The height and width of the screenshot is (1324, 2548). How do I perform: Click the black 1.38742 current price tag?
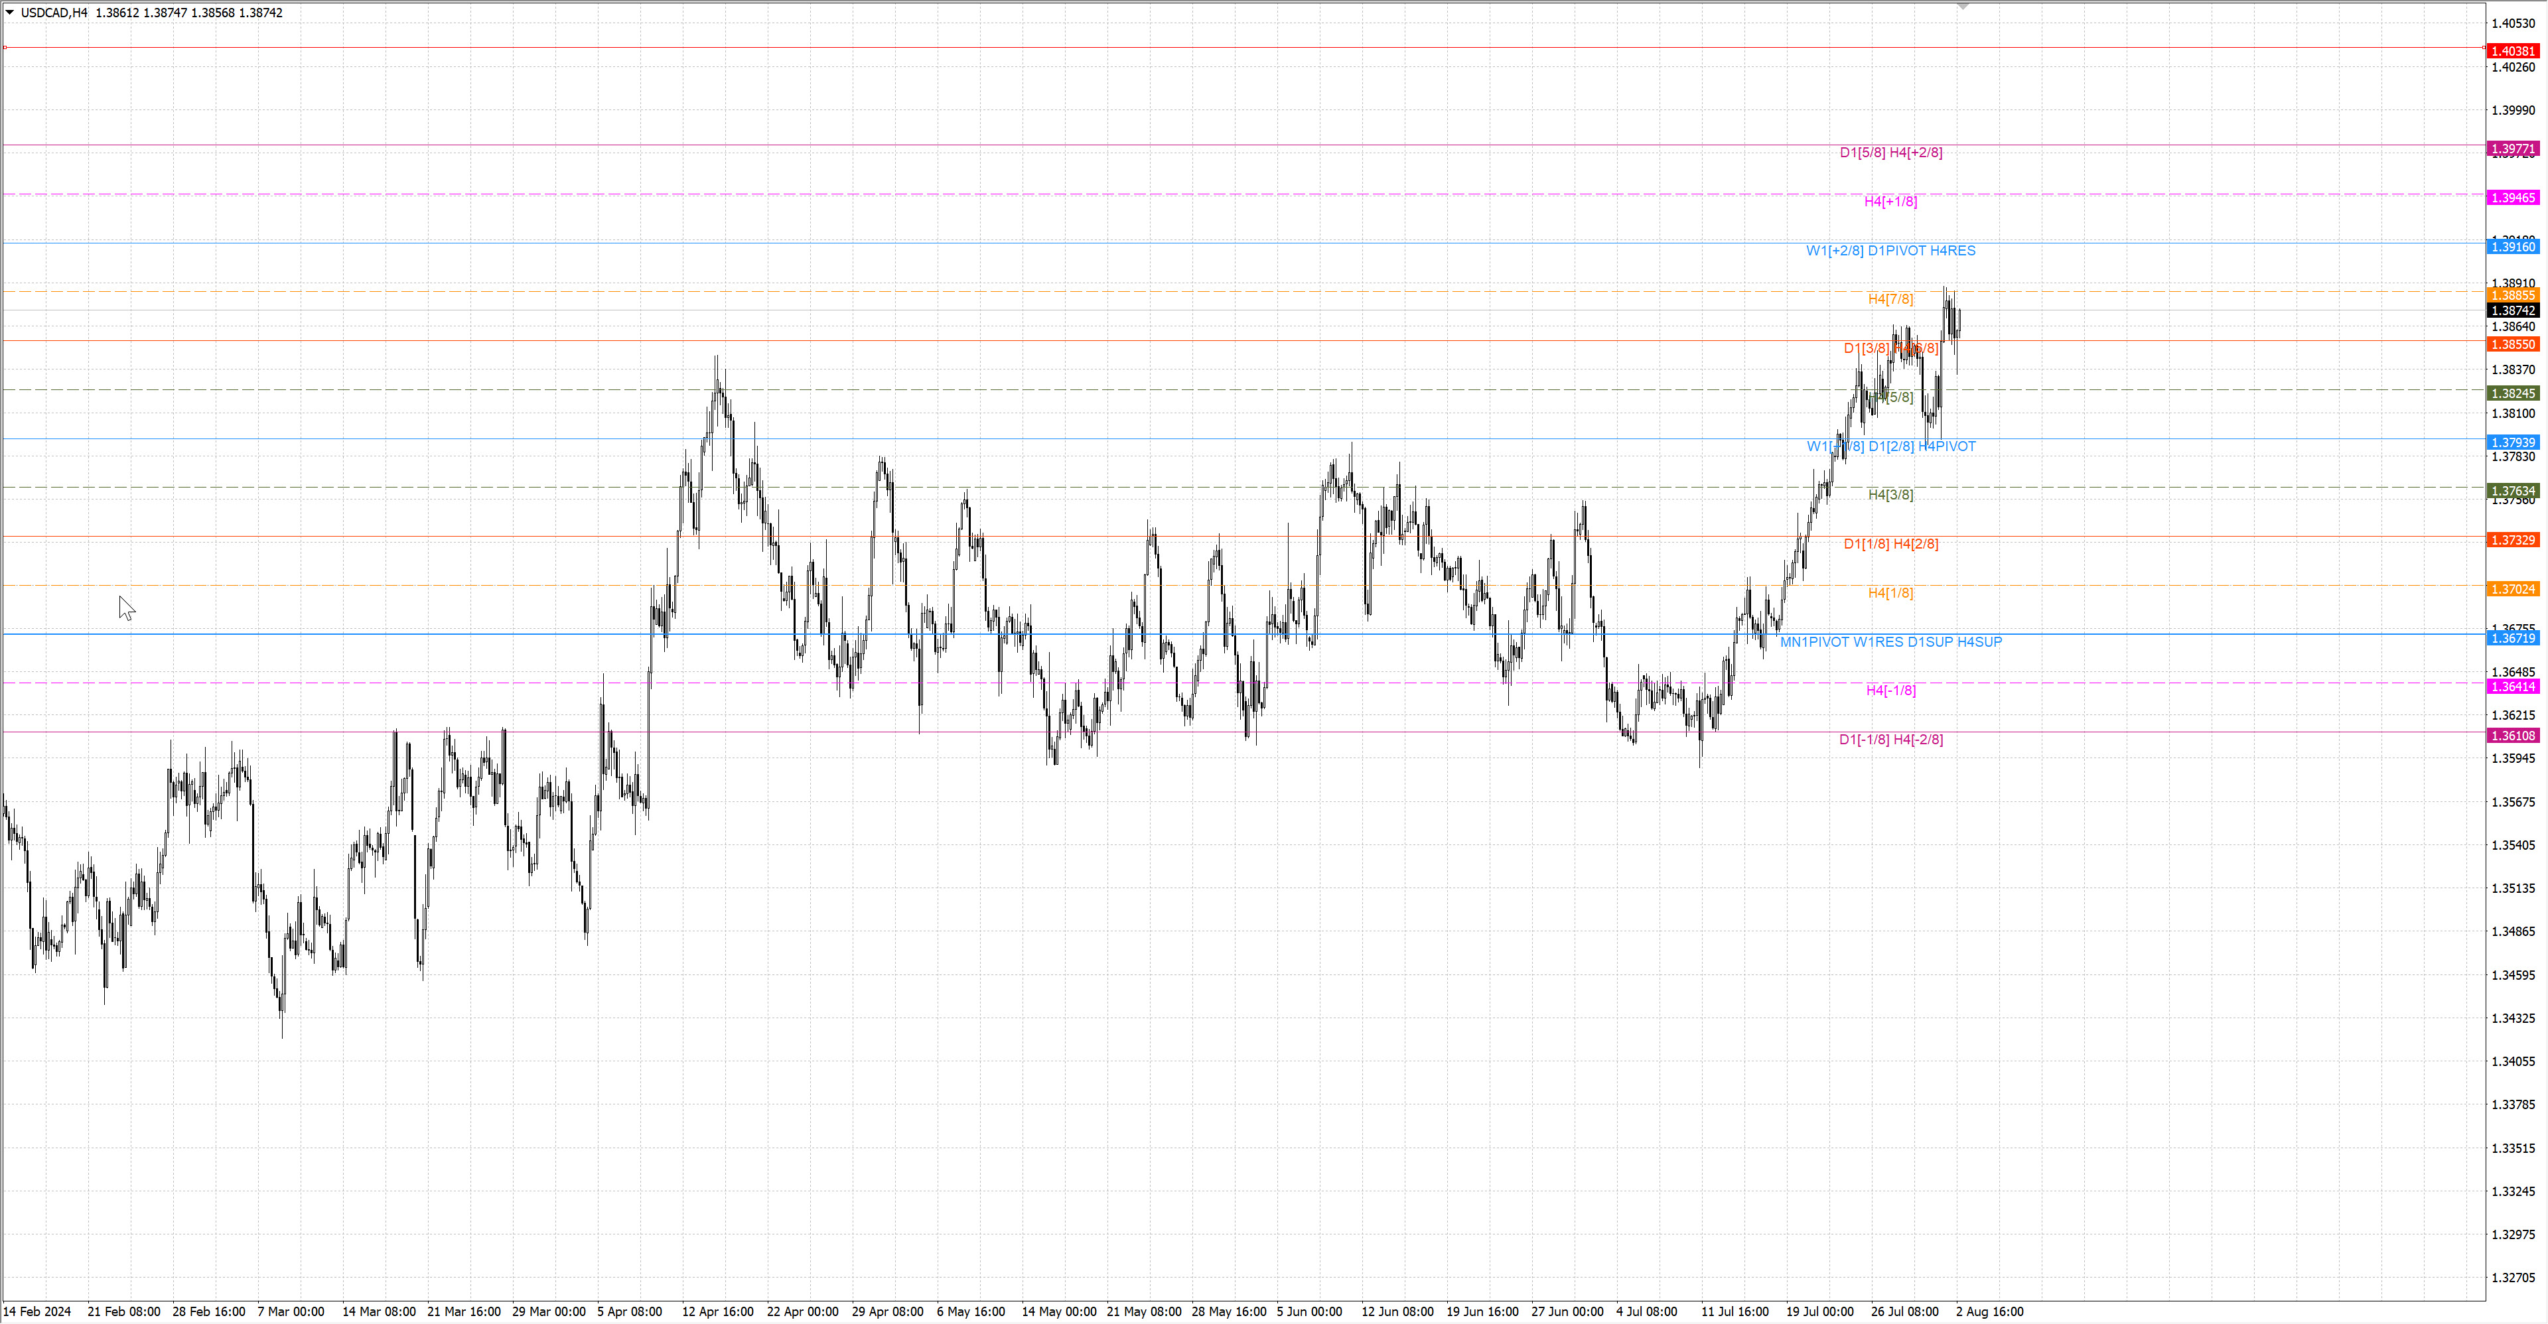[2512, 310]
